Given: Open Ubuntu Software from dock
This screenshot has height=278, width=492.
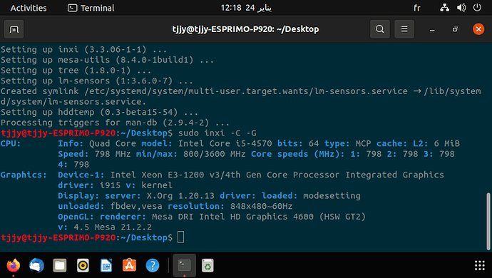Looking at the screenshot, I should click(129, 266).
